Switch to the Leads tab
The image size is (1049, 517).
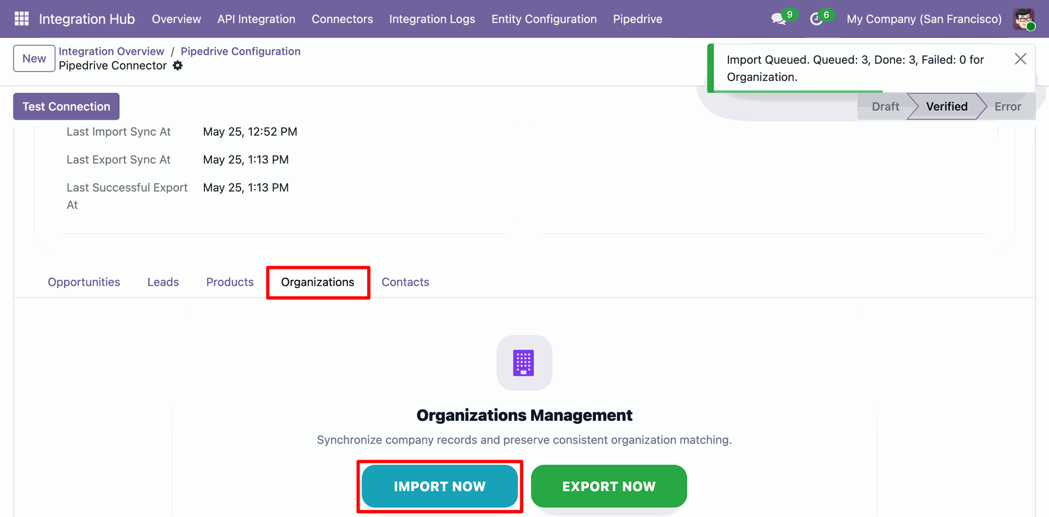[163, 282]
